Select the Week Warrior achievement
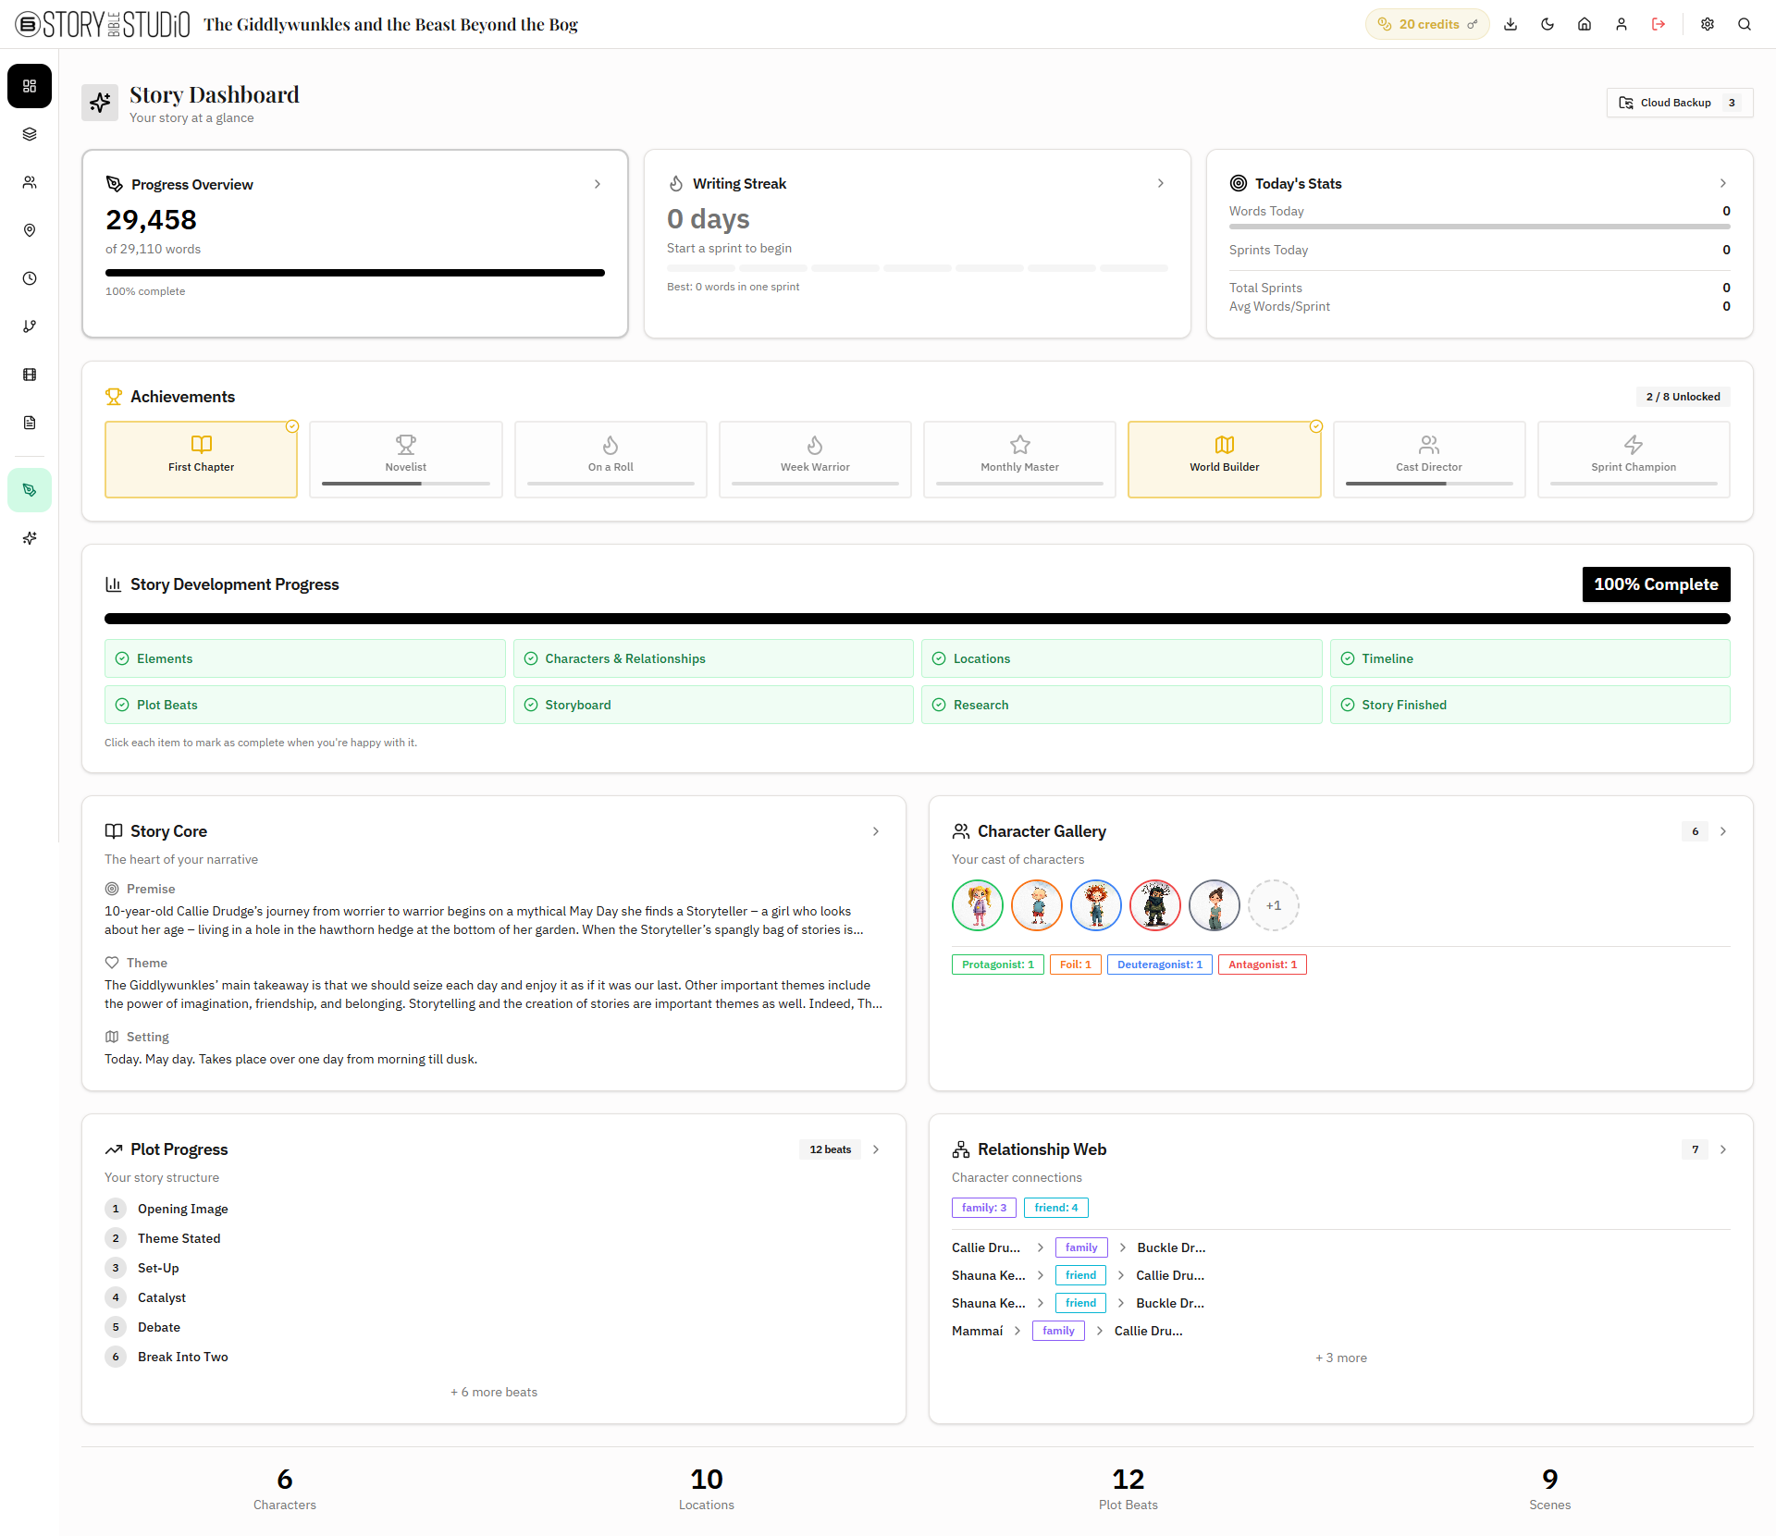Image resolution: width=1776 pixels, height=1536 pixels. point(815,460)
